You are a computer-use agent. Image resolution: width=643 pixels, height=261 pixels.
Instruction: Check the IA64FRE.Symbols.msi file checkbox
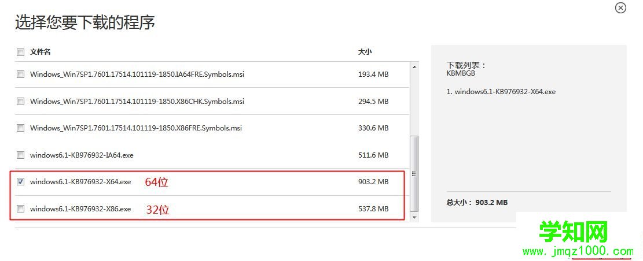(21, 74)
